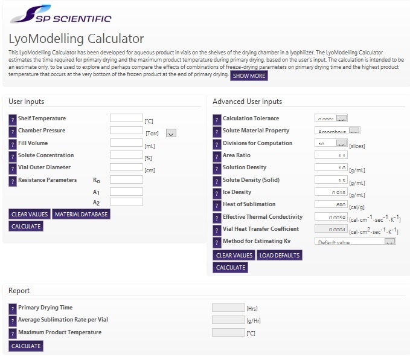
Task: Open help icon for Heat of Sublimation
Action: [217, 206]
